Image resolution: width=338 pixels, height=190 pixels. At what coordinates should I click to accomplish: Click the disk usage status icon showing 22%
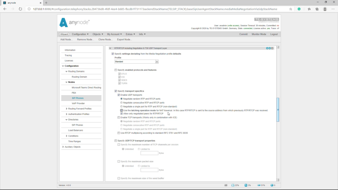point(233,185)
